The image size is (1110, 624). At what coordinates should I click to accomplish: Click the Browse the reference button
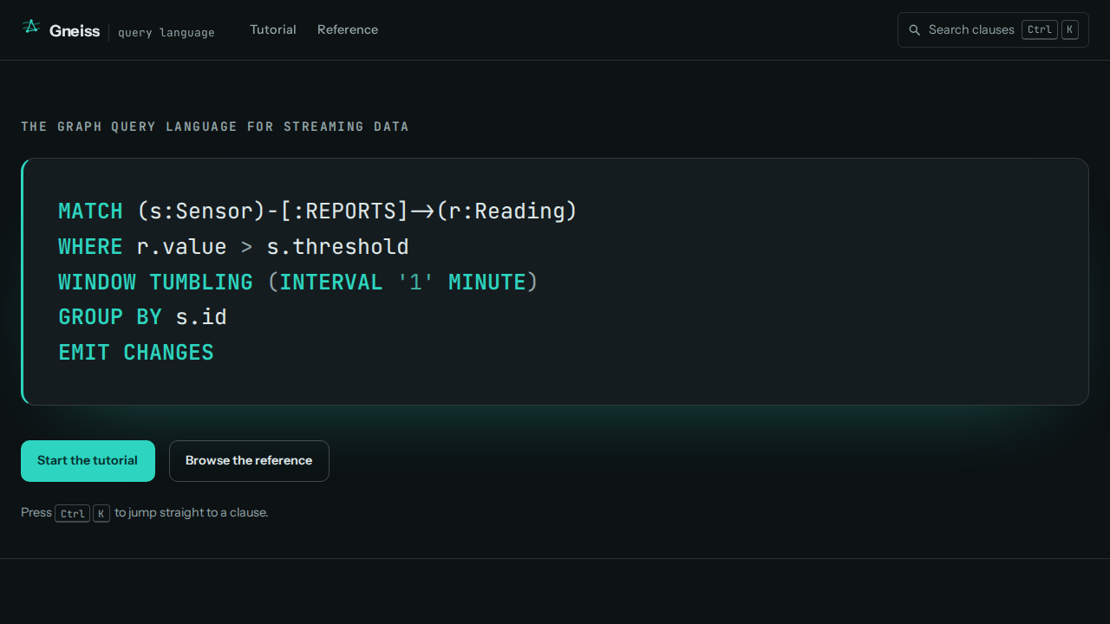point(249,461)
